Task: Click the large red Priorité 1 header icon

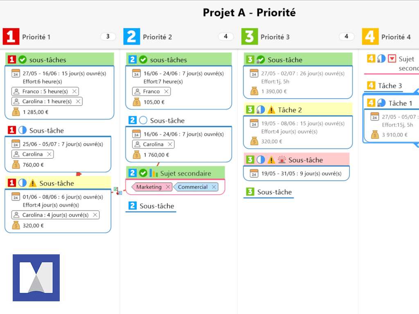Action: click(11, 37)
